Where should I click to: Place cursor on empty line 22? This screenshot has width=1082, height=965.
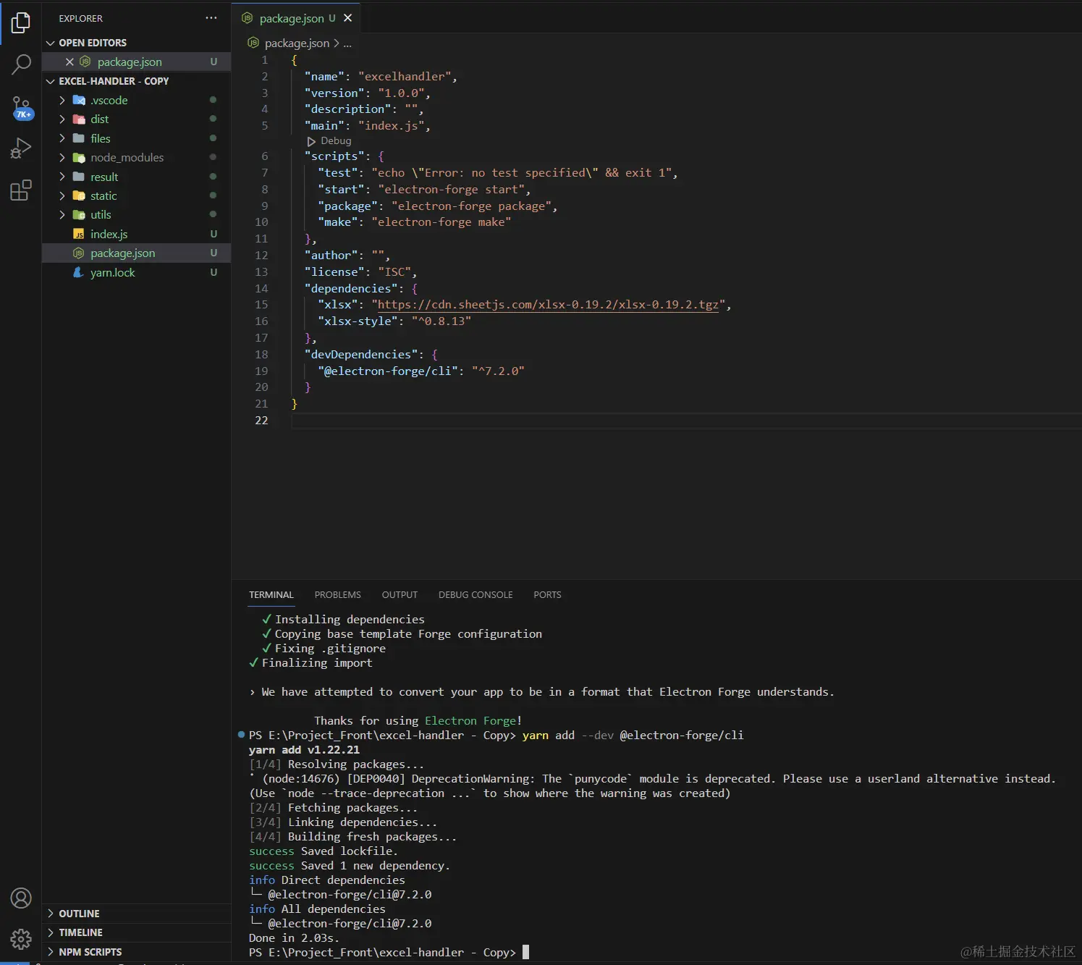(x=686, y=421)
